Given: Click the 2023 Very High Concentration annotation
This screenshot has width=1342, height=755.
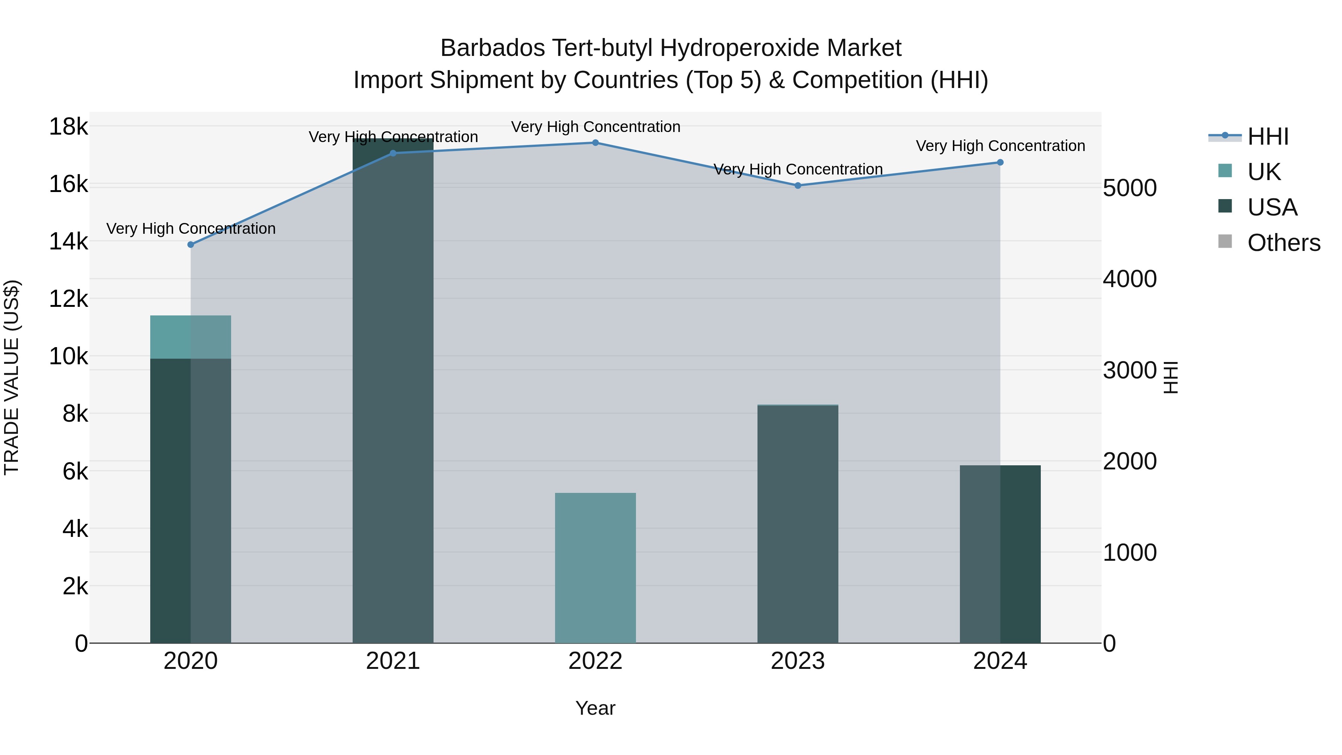Looking at the screenshot, I should (798, 169).
